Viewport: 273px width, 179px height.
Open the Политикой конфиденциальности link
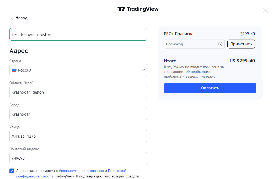click(x=117, y=171)
